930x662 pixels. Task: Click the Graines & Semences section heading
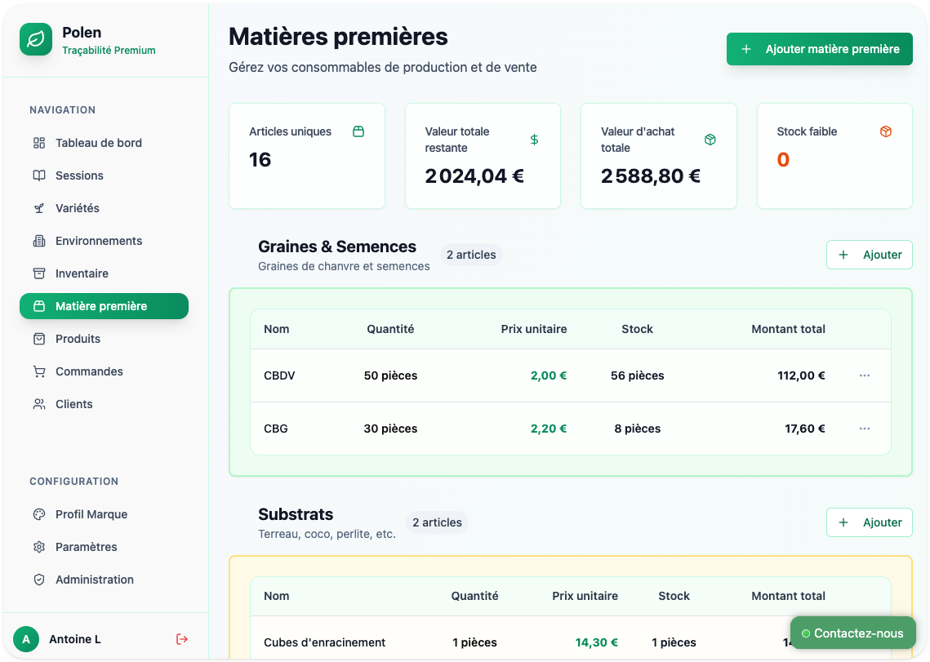pos(337,247)
